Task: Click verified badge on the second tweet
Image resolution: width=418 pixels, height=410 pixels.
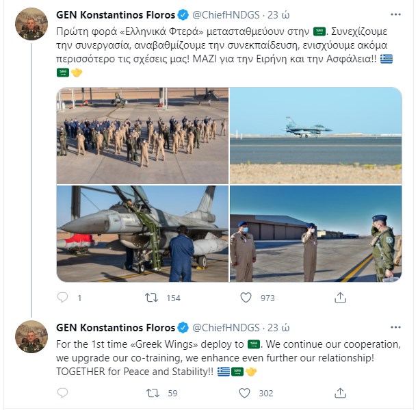Action: click(x=183, y=327)
